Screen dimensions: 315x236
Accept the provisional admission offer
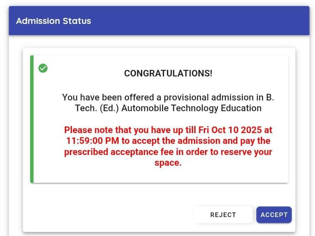pos(274,215)
